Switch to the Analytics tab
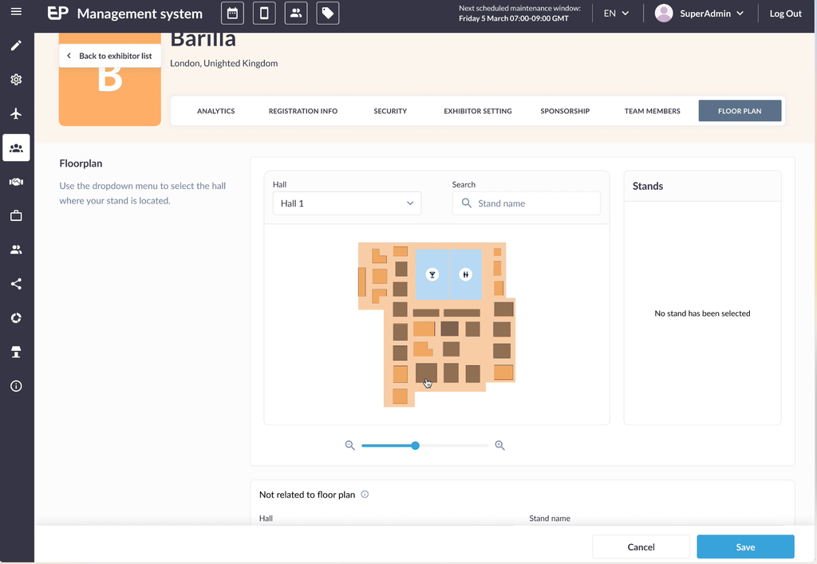Image resolution: width=817 pixels, height=564 pixels. click(x=215, y=111)
